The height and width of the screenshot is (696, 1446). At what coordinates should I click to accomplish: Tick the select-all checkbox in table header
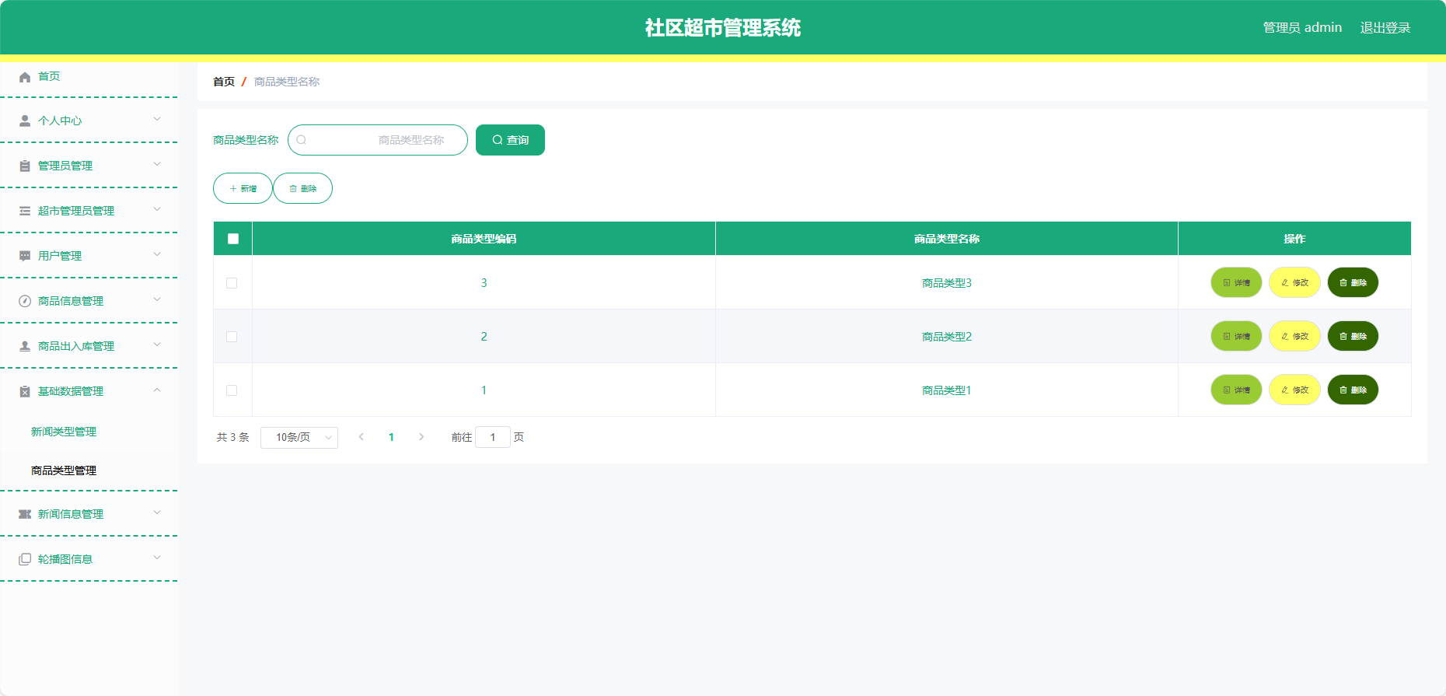click(233, 239)
